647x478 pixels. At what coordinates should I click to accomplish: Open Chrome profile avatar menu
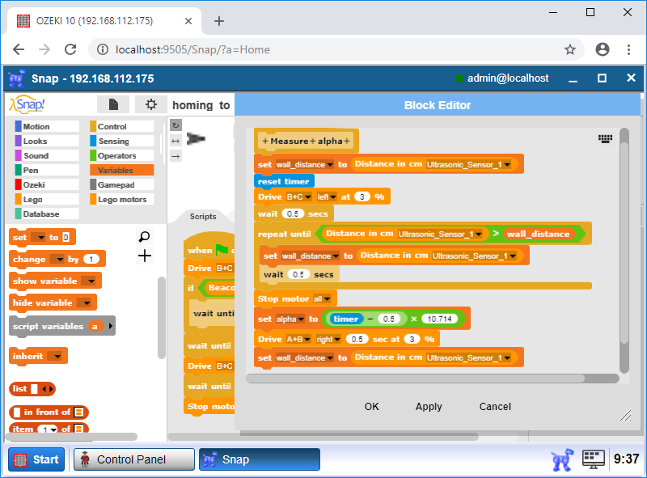[x=603, y=49]
